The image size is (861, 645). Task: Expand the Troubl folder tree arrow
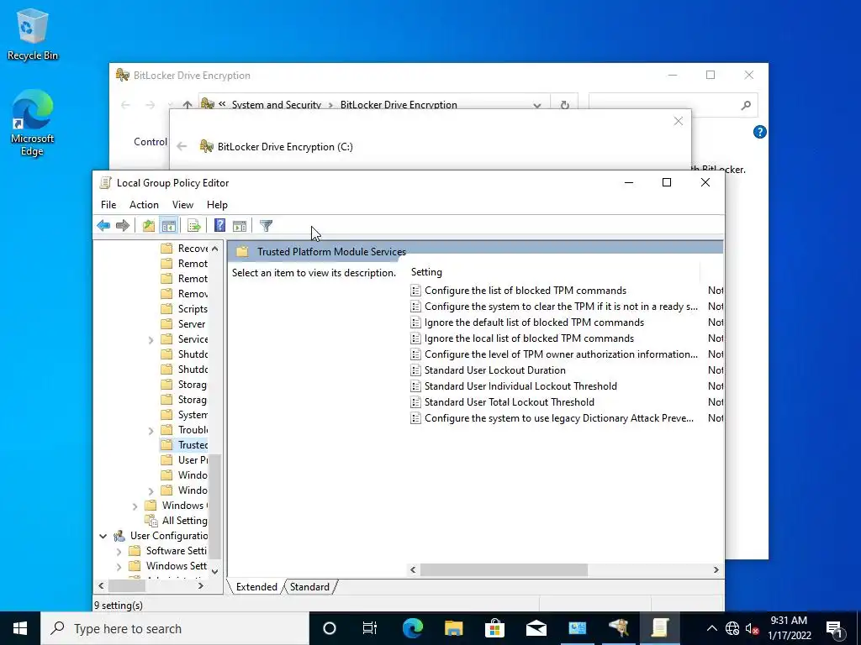pyautogui.click(x=151, y=431)
